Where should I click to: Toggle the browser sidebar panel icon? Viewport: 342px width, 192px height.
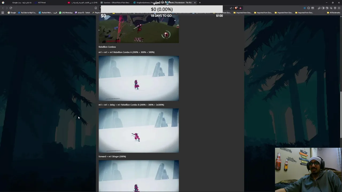[x=323, y=8]
